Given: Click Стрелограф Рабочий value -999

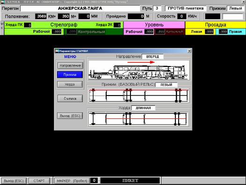Looking at the screenshot, I should pyautogui.click(x=57, y=31).
